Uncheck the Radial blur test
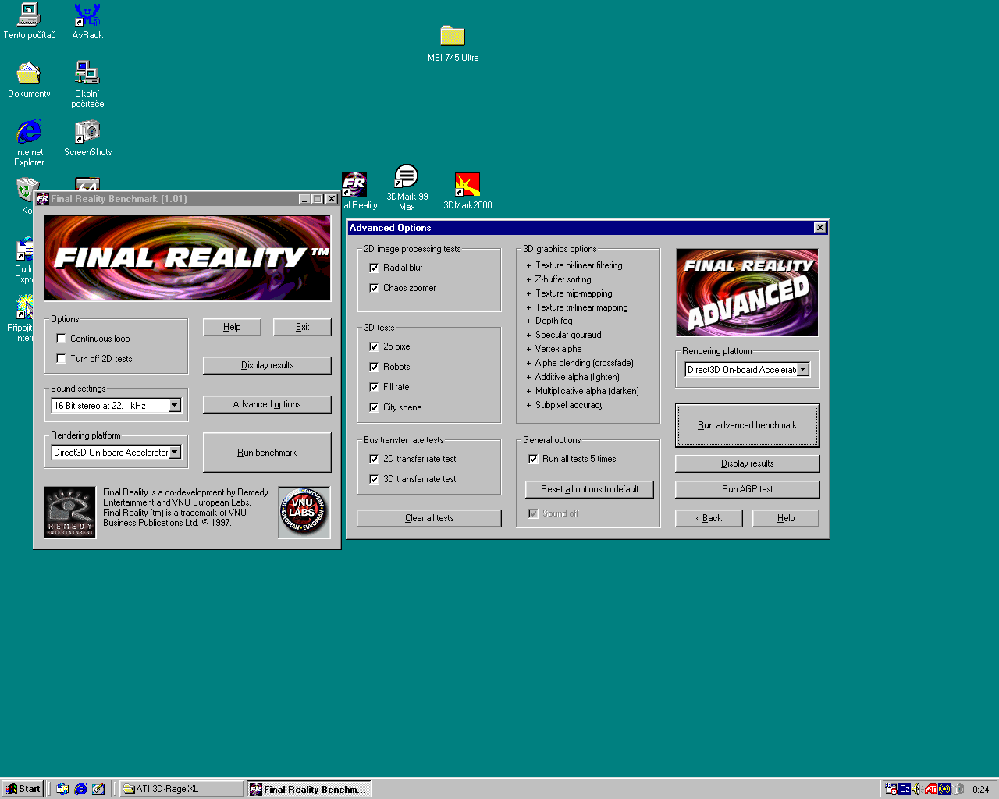Screen dimensions: 999x799 [x=374, y=268]
